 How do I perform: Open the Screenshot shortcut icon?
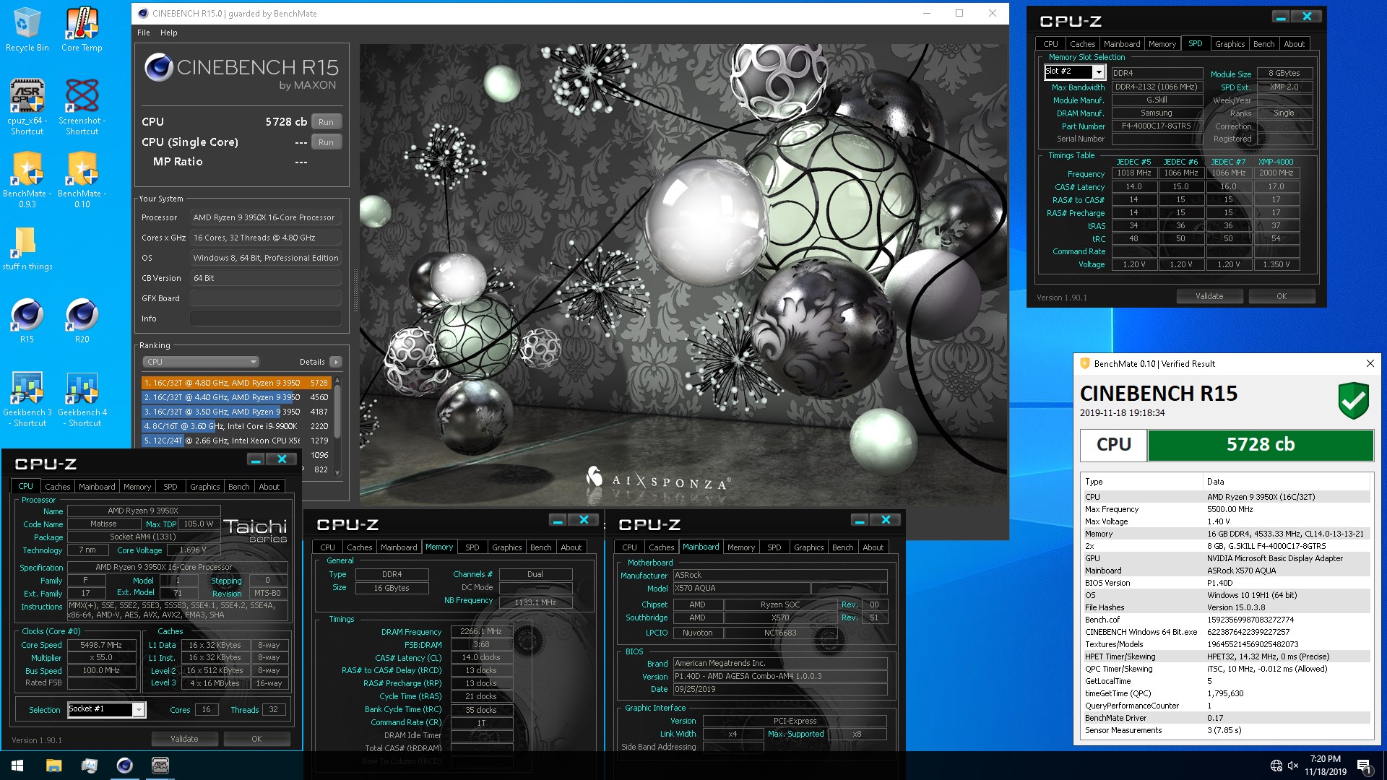click(82, 107)
